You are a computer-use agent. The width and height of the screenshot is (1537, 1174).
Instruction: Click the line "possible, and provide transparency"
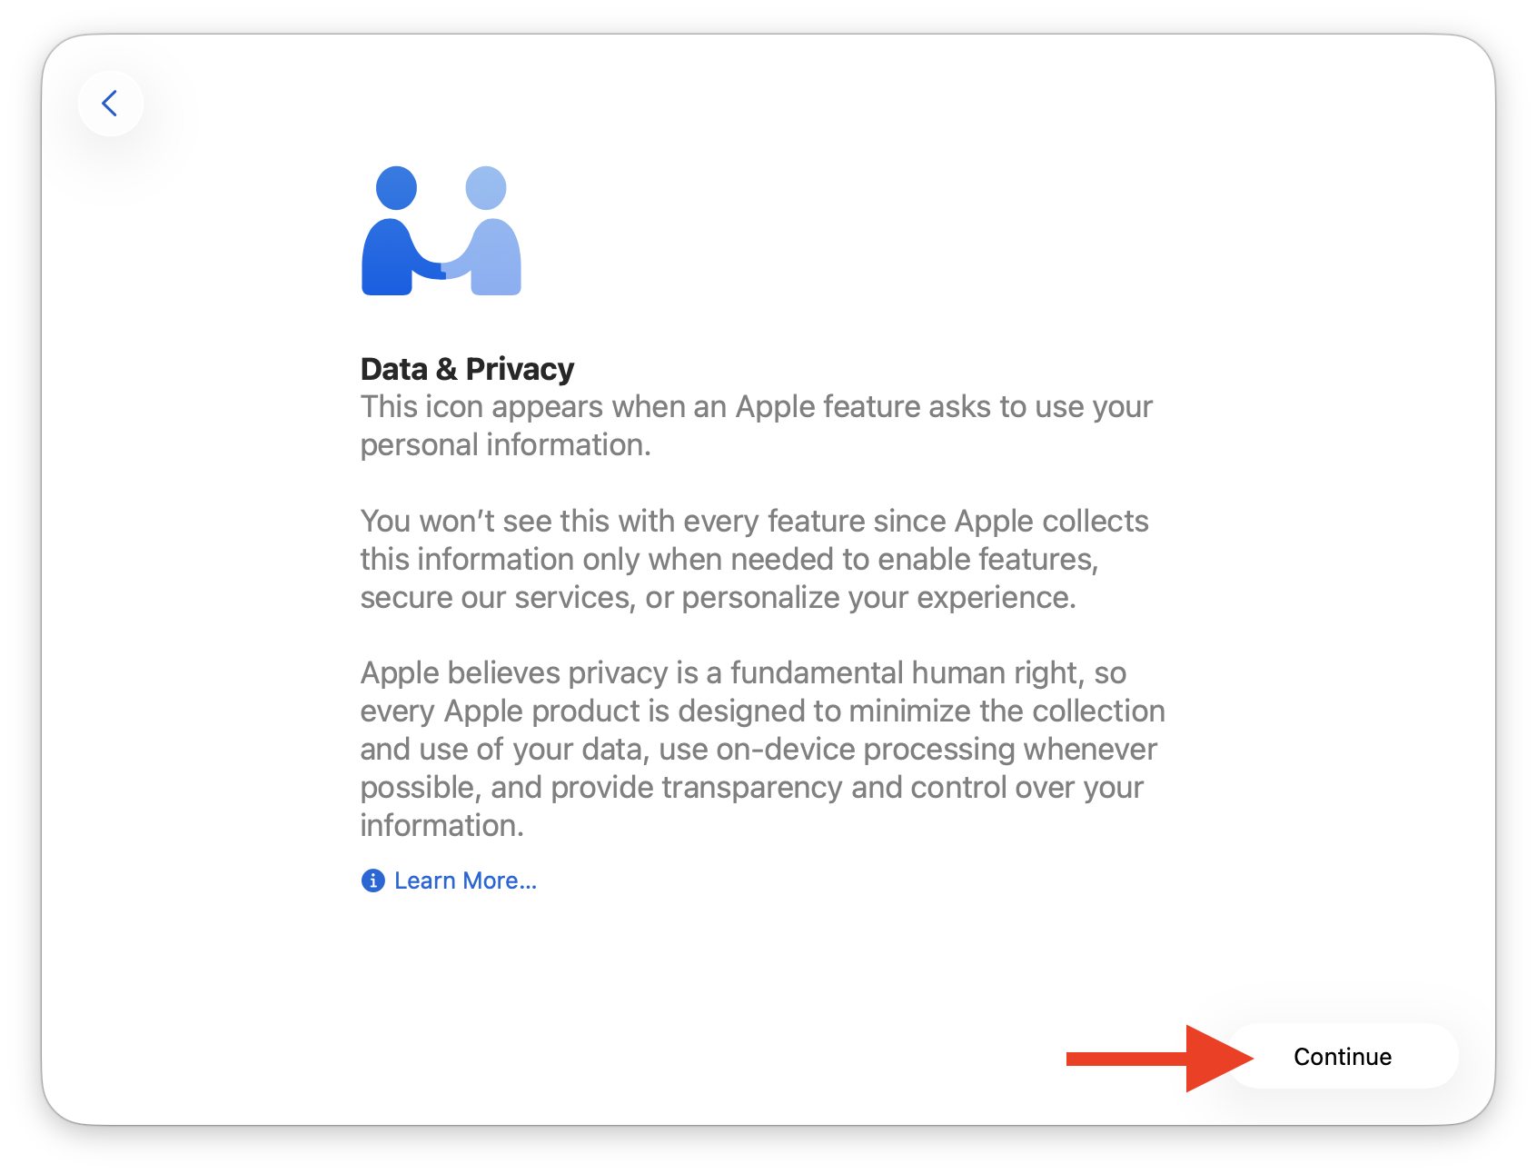click(x=751, y=788)
